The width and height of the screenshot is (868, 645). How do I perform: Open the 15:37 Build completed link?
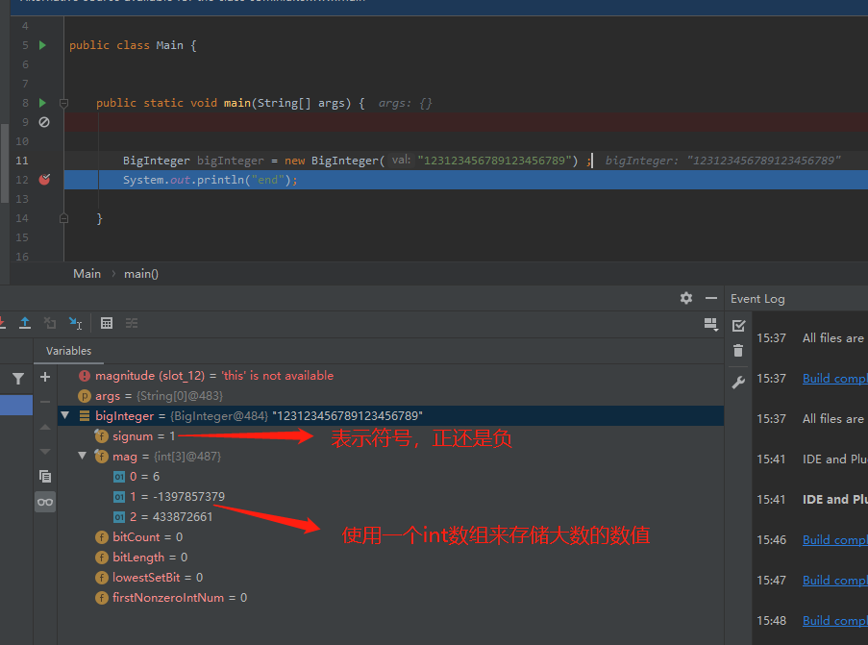(x=834, y=378)
